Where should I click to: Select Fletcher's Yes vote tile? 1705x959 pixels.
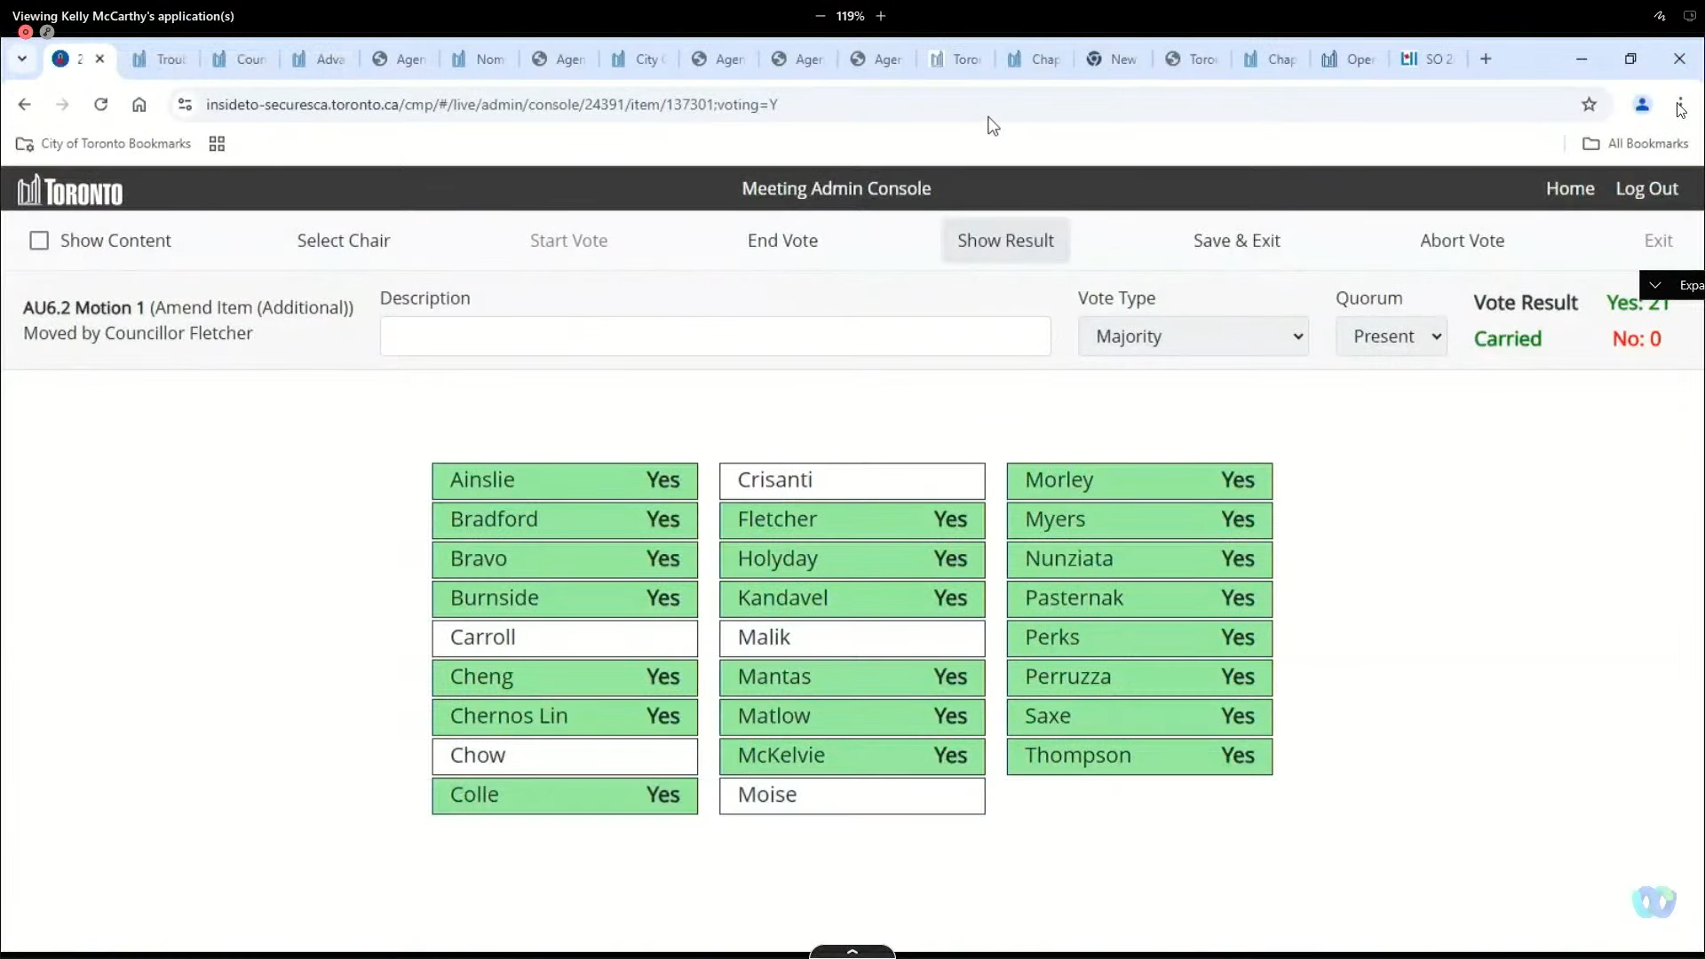pyautogui.click(x=852, y=519)
